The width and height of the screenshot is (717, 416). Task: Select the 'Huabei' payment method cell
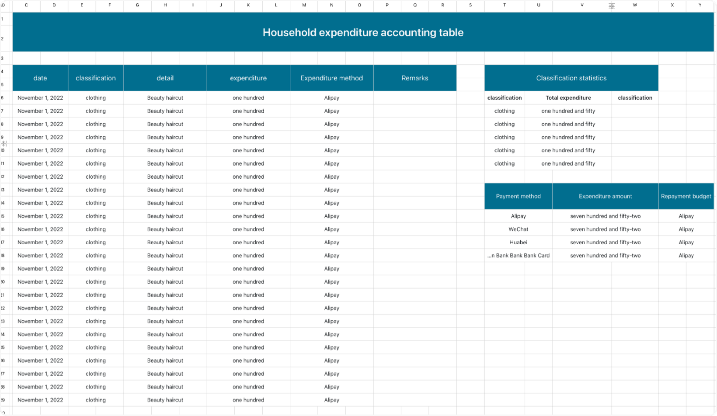(519, 242)
